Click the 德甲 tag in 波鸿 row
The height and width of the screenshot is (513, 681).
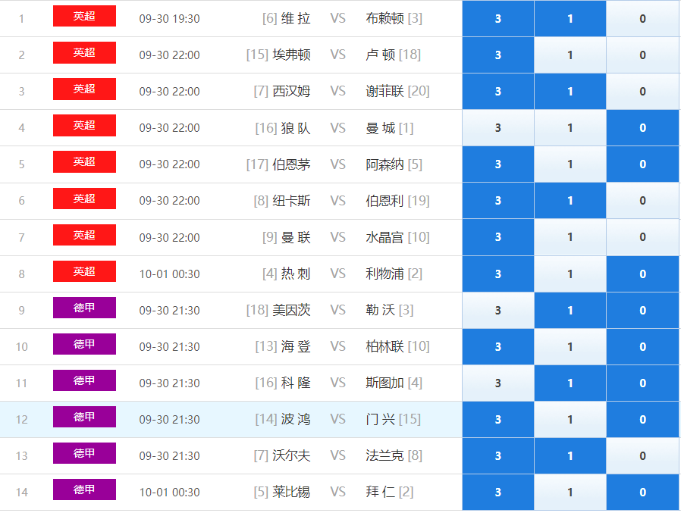pyautogui.click(x=84, y=417)
